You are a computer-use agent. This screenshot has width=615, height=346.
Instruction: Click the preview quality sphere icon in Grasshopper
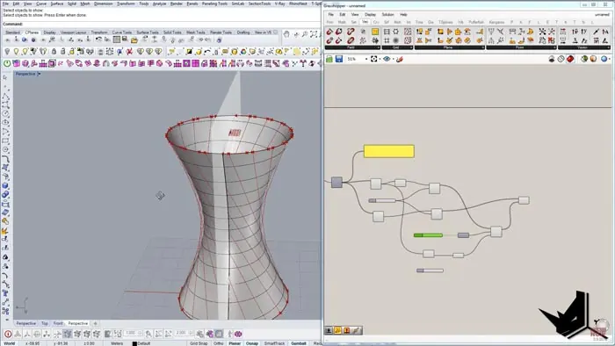pyautogui.click(x=604, y=59)
